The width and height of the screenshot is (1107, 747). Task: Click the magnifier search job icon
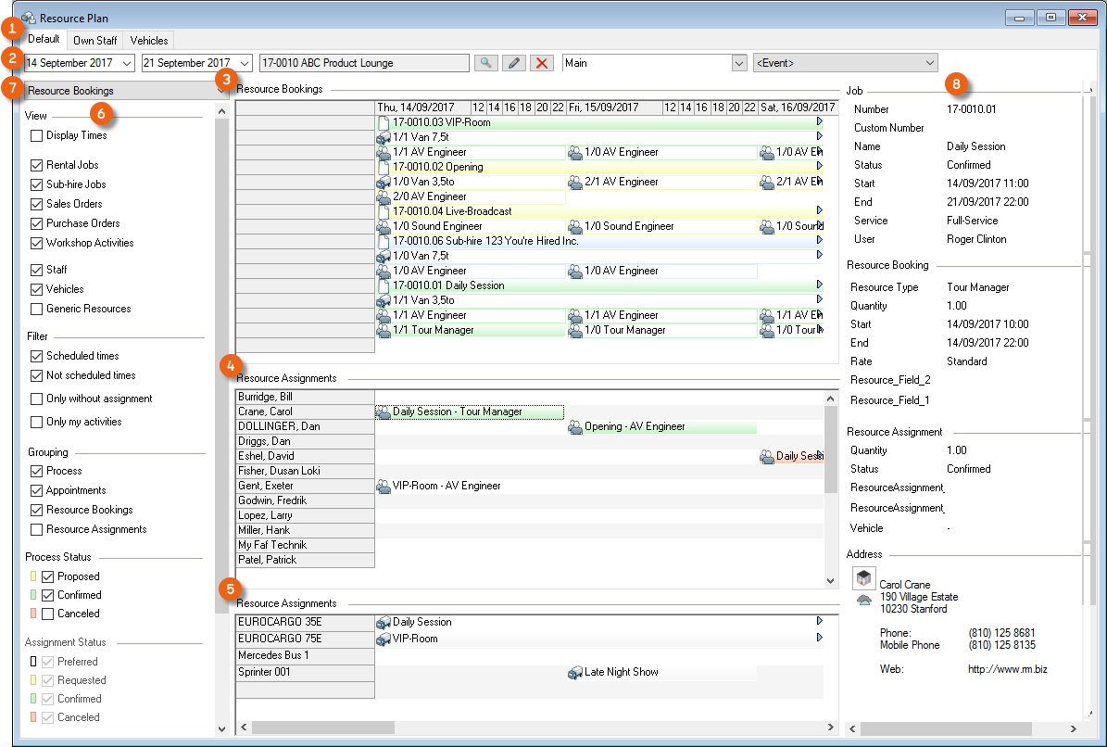[x=485, y=63]
